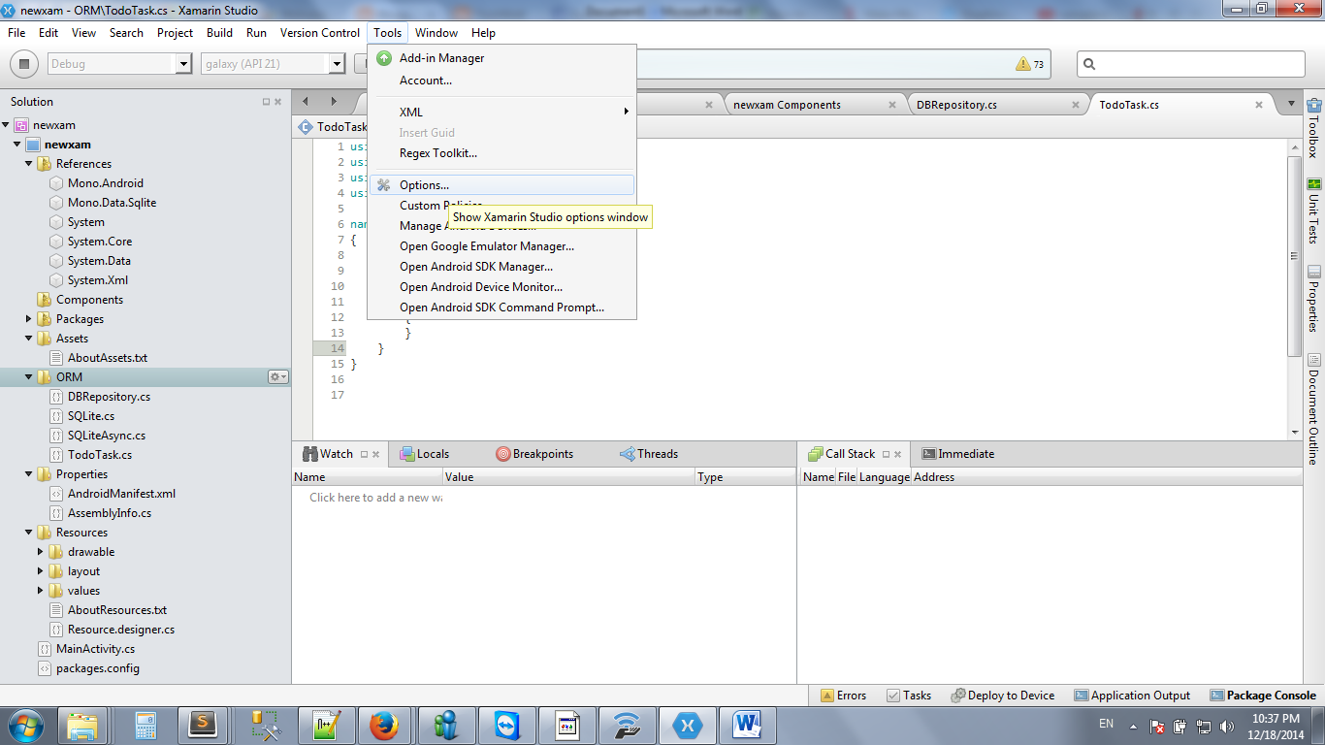Collapse the References folder
1325x745 pixels.
[29, 164]
